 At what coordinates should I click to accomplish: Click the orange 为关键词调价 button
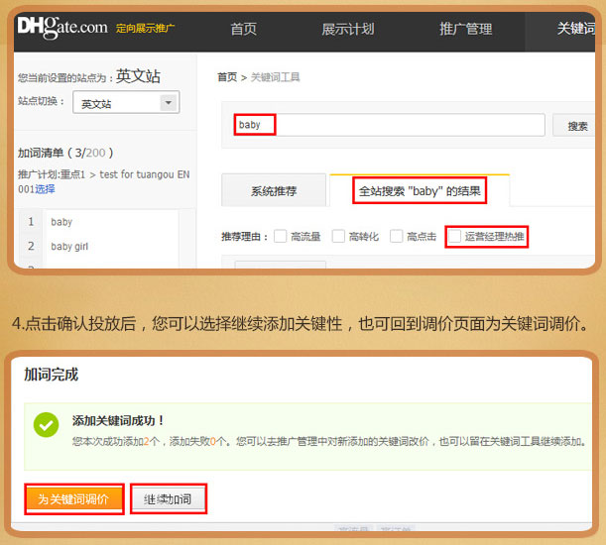tap(74, 498)
